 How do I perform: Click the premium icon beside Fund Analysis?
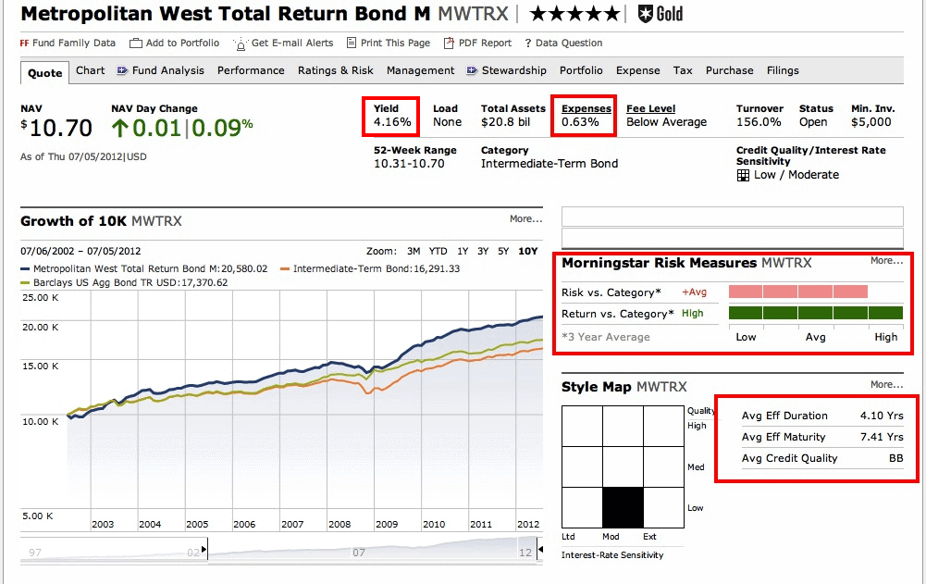[x=122, y=70]
